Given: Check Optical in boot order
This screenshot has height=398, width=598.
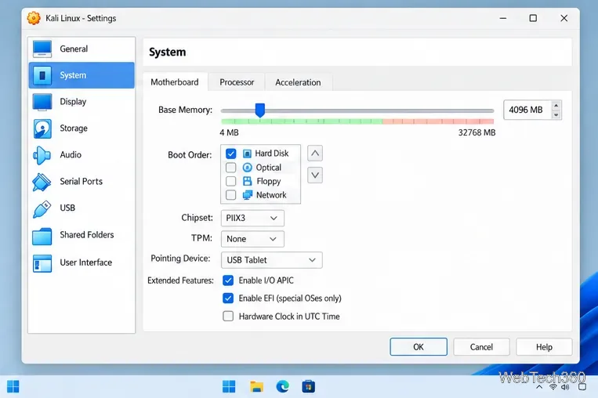Looking at the screenshot, I should point(230,168).
